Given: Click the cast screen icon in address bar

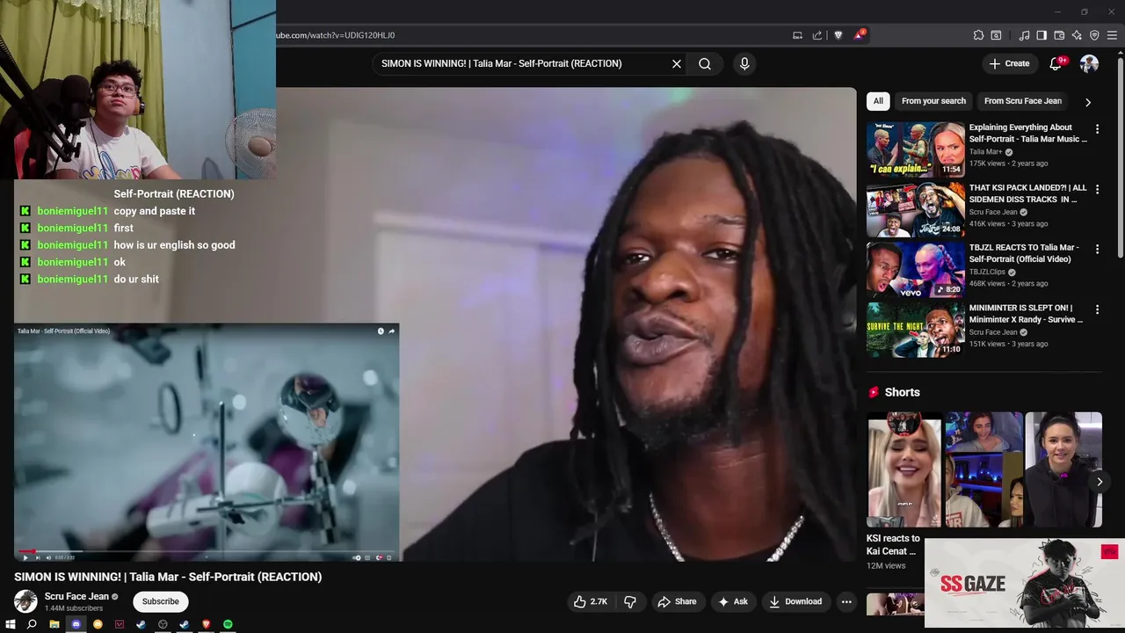Looking at the screenshot, I should [x=797, y=35].
